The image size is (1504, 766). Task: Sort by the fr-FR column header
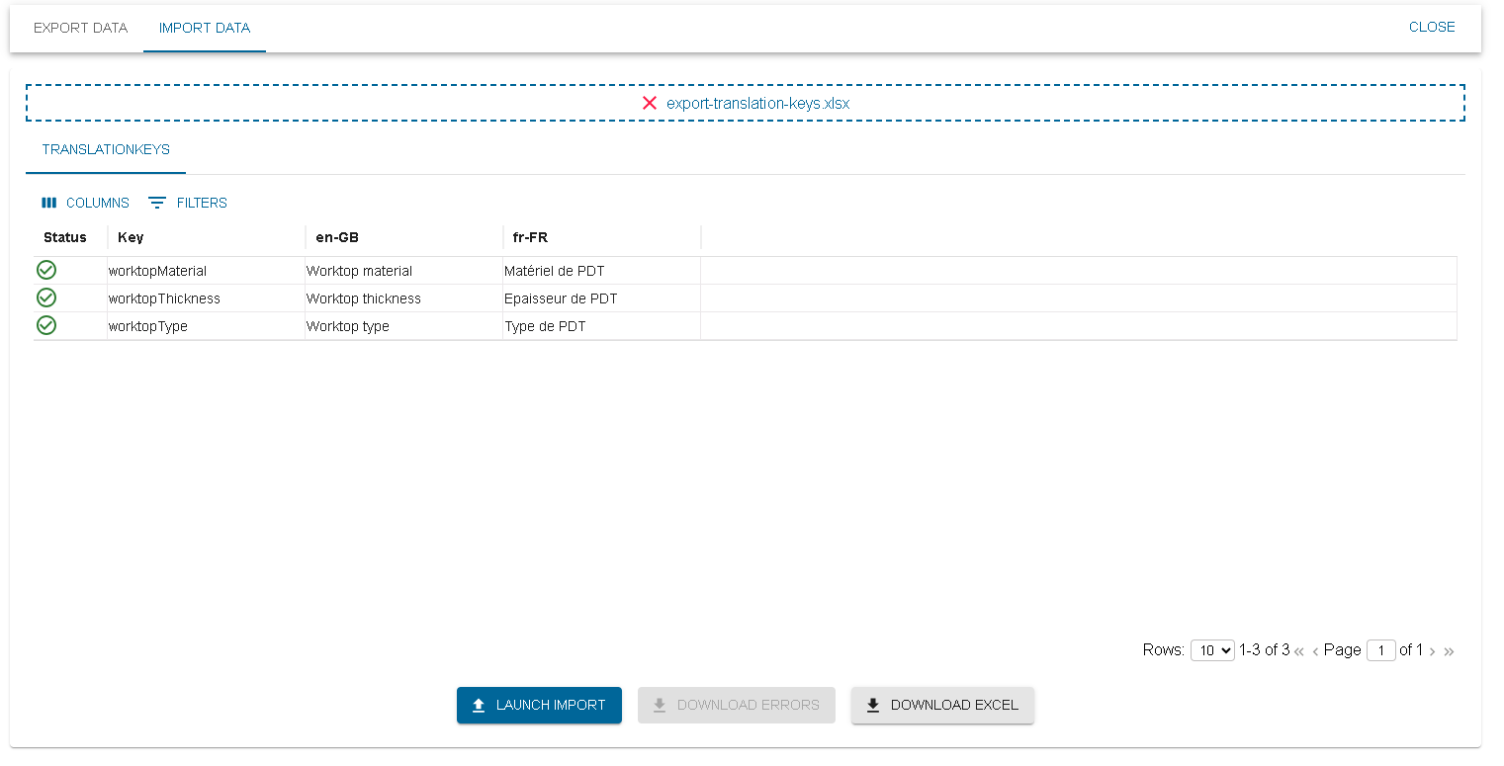click(x=601, y=237)
